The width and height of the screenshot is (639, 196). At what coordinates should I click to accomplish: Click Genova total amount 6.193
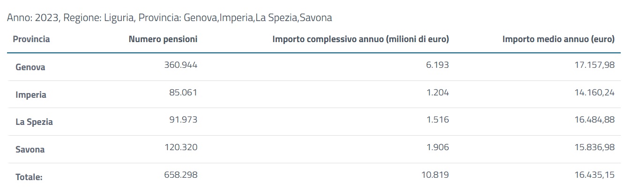438,65
